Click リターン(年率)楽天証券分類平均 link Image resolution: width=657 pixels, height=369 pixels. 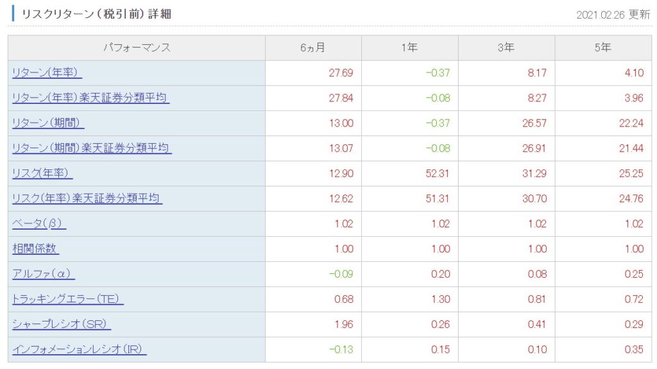(x=90, y=98)
